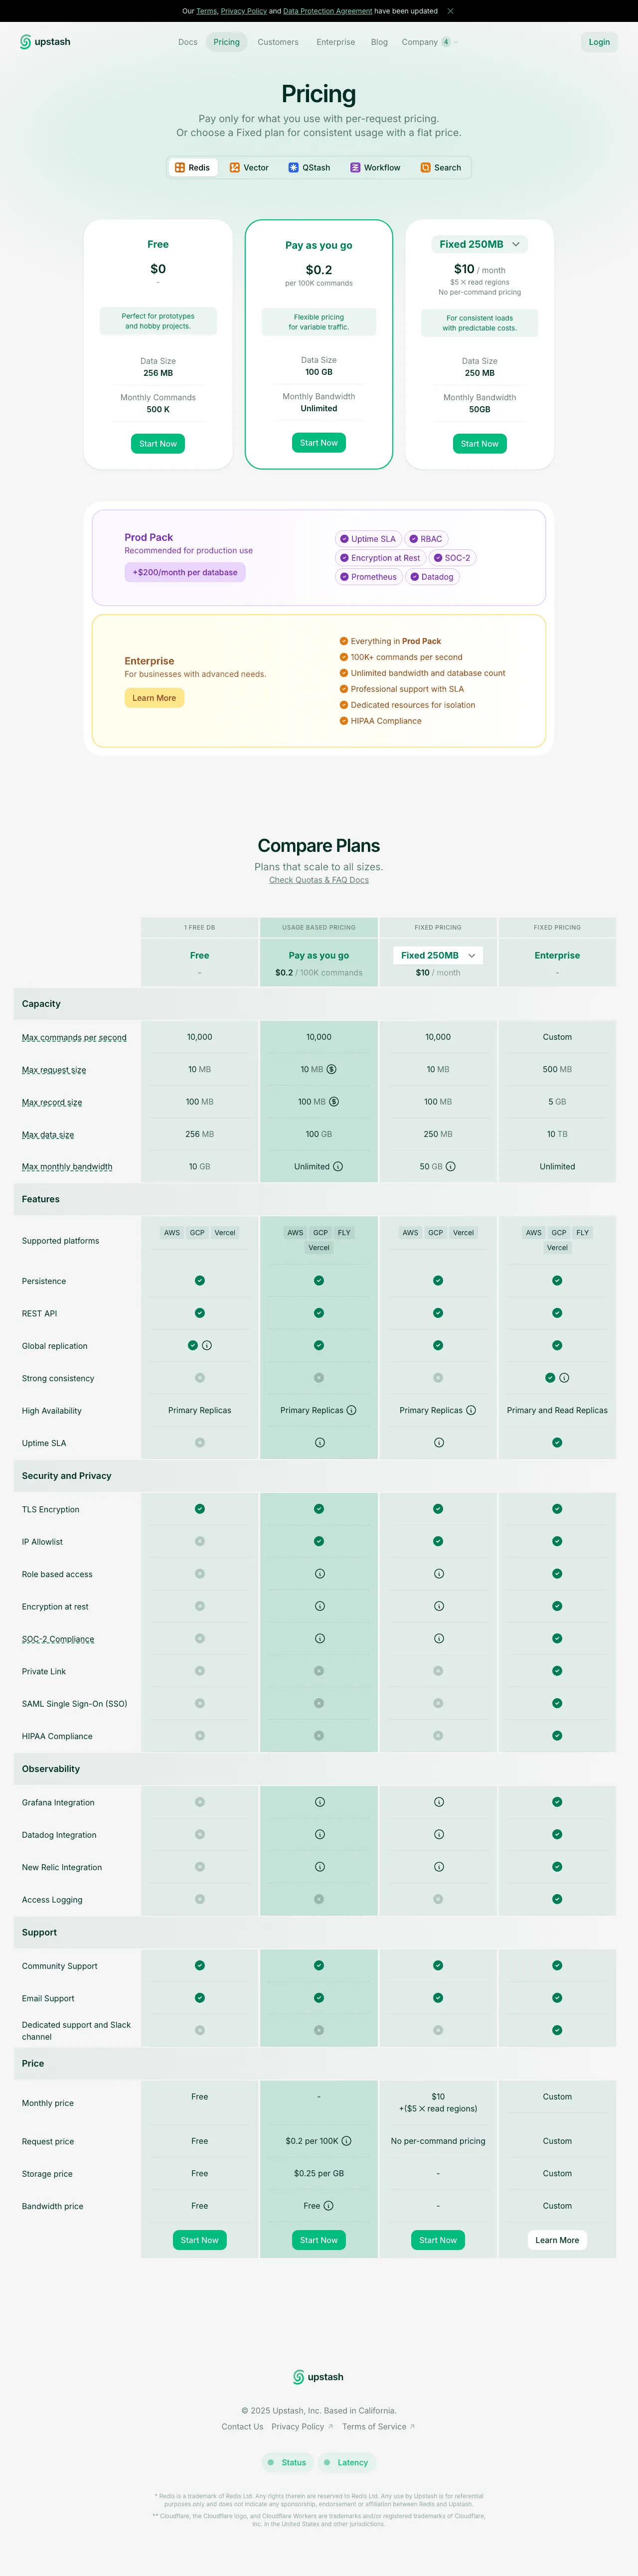Screen dimensions: 638x2576
Task: Click Learn More in the Enterprise banner
Action: coord(154,698)
